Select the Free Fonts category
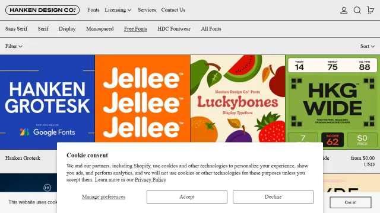The width and height of the screenshot is (380, 213). pyautogui.click(x=135, y=29)
